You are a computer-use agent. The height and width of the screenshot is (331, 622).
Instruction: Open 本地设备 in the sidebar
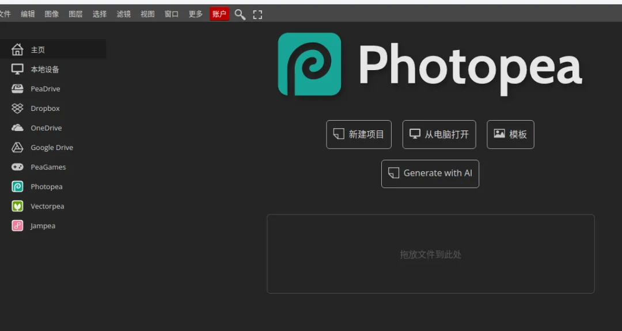click(53, 70)
